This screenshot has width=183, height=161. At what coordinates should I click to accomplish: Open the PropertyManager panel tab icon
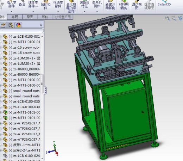pyautogui.click(x=3, y=25)
